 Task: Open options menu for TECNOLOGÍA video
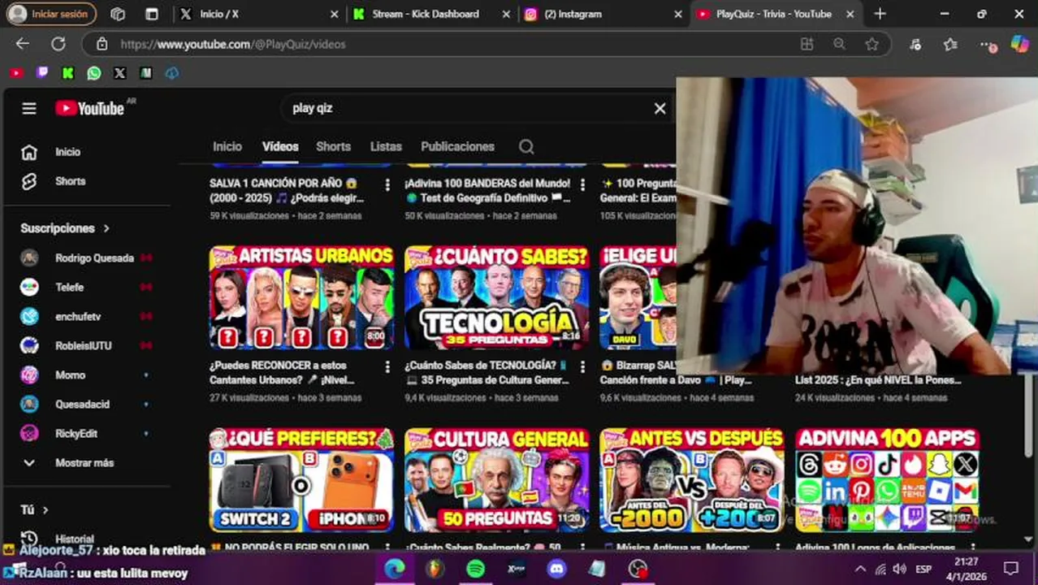coord(582,366)
